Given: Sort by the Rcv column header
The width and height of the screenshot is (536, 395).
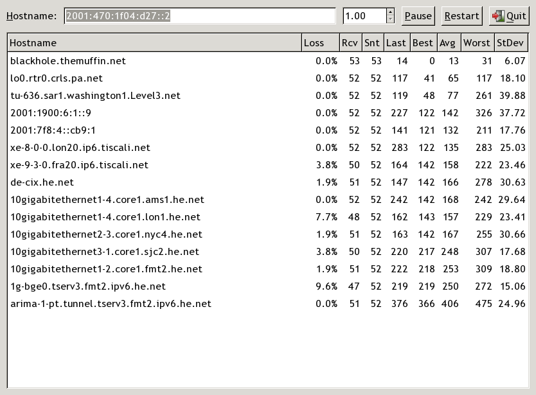Looking at the screenshot, I should (350, 43).
